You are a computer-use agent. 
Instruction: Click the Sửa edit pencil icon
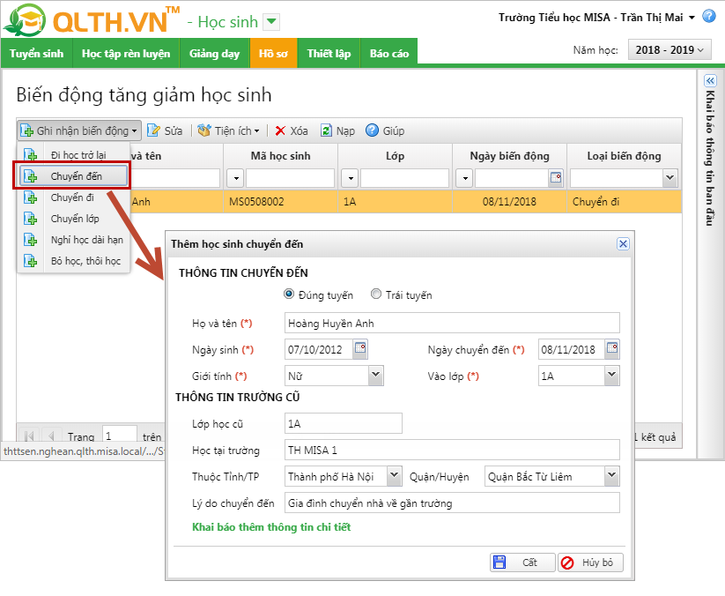153,131
